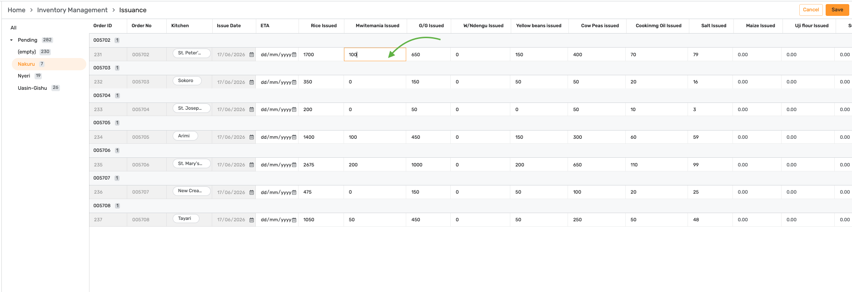Click the St. Peter's kitchen chip
Image resolution: width=852 pixels, height=292 pixels.
191,53
